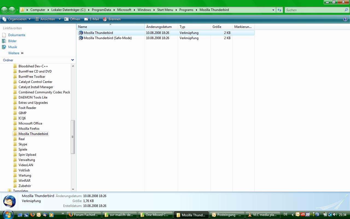Click the Öffnen toolbar button
The width and height of the screenshot is (350, 219).
tap(72, 19)
